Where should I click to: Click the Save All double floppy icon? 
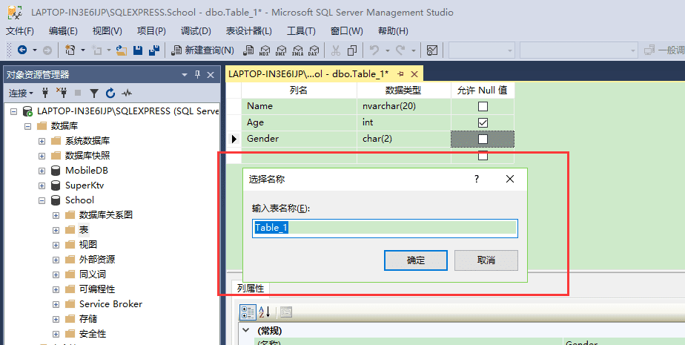click(x=154, y=50)
